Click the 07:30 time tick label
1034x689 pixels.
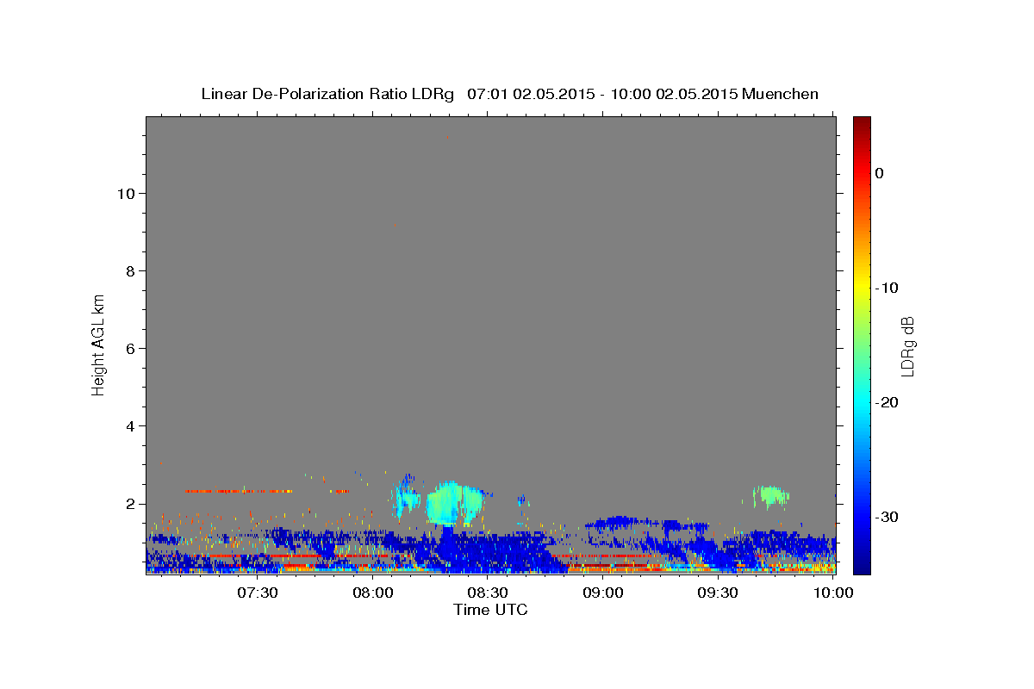click(258, 593)
